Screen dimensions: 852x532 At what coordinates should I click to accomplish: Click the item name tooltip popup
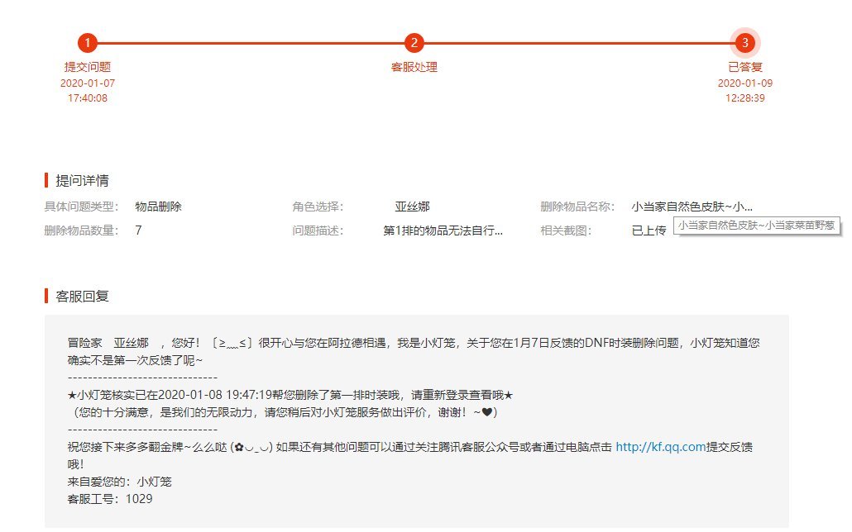tap(756, 225)
